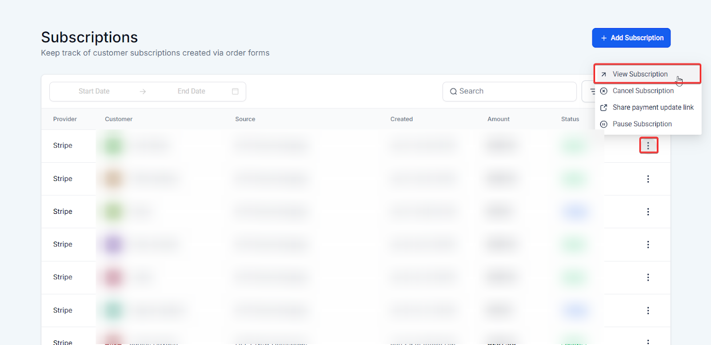Click the Add Subscription button

point(631,38)
